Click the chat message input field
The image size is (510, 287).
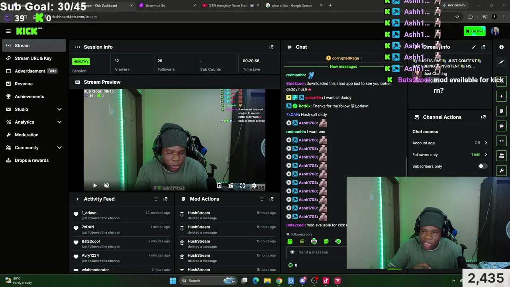(x=317, y=252)
